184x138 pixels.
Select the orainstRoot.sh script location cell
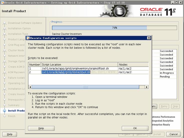[79, 69]
